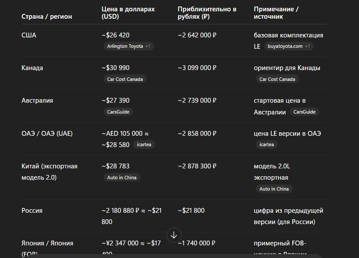Select the ~2 878 300 ₽ China price
Image resolution: width=359 pixels, height=258 pixels.
click(x=197, y=166)
